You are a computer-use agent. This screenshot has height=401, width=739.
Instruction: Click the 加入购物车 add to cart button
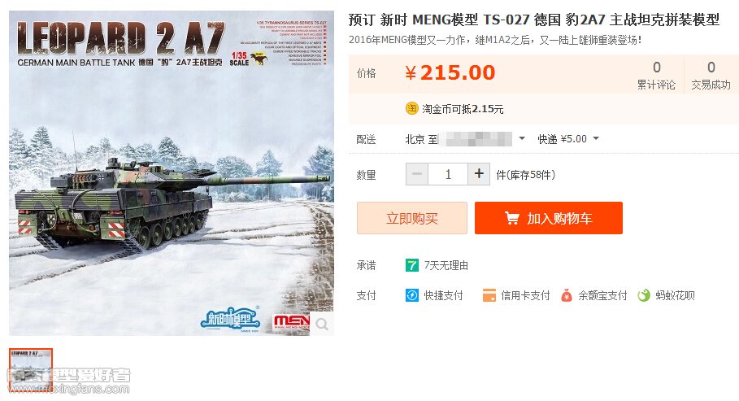tap(549, 218)
